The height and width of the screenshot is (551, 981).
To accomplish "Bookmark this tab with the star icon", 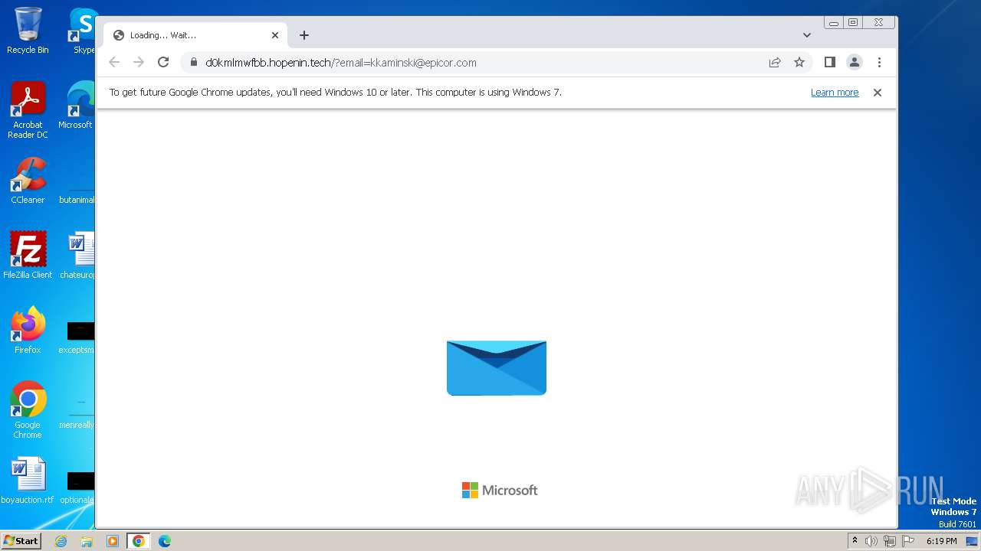I will [x=799, y=63].
